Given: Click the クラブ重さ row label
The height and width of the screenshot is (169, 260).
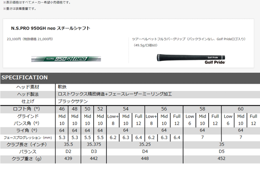Looking at the screenshot, I should tap(26, 159).
